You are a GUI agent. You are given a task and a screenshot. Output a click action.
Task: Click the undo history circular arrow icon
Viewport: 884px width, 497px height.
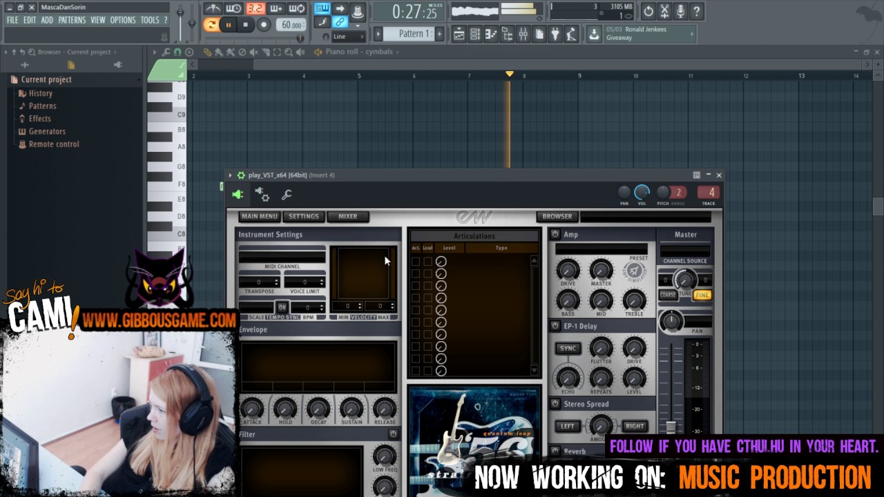(x=648, y=11)
